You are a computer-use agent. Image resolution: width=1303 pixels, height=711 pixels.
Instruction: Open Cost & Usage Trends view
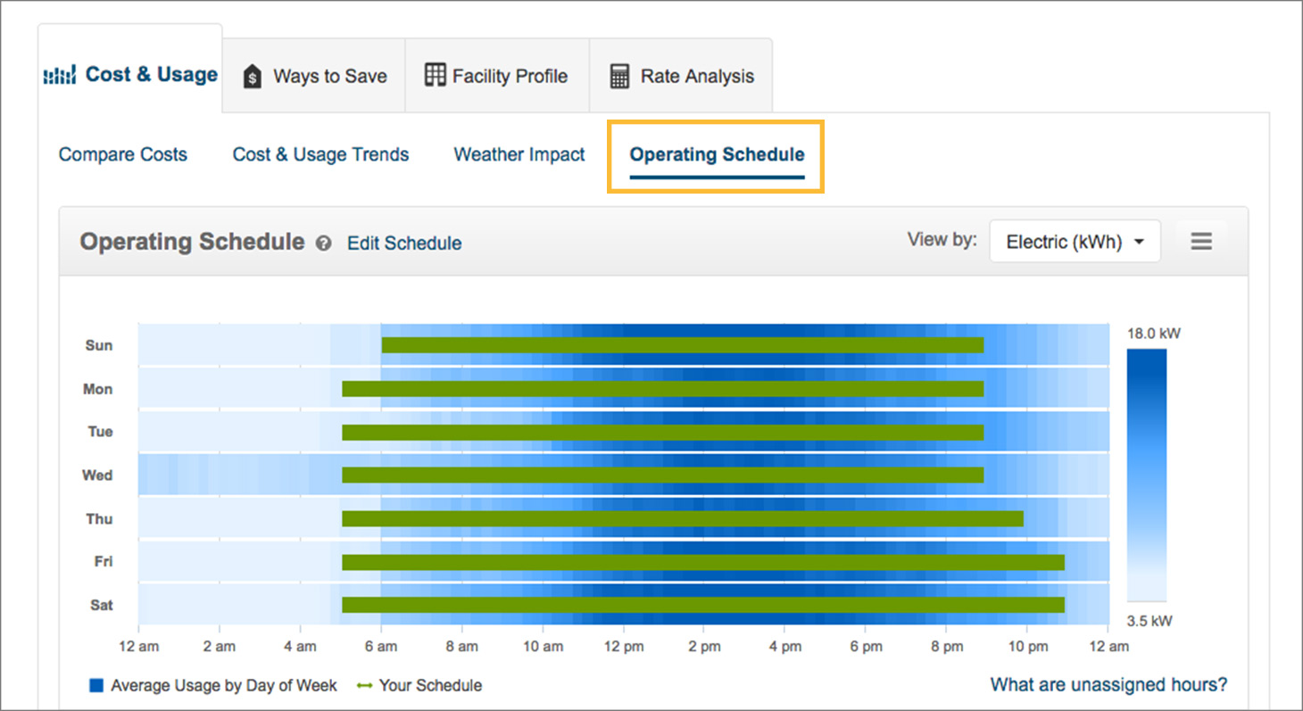pos(320,154)
